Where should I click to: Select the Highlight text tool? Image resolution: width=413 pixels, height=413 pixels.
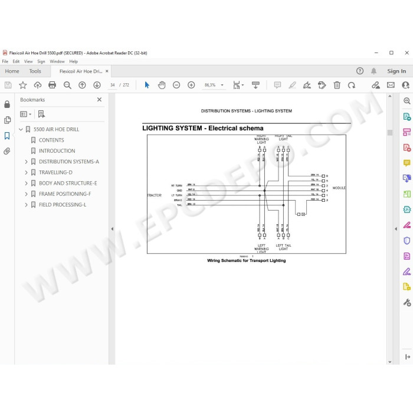292,85
